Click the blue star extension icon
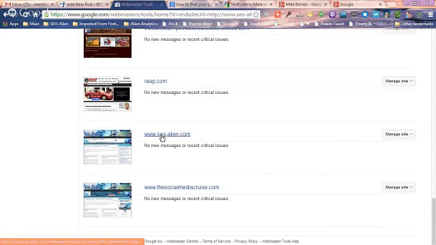This screenshot has height=245, width=436. click(365, 14)
